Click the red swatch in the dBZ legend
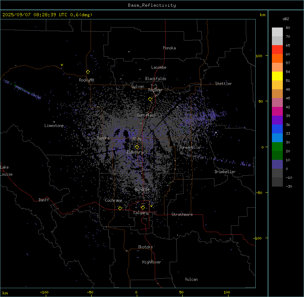 click(277, 49)
